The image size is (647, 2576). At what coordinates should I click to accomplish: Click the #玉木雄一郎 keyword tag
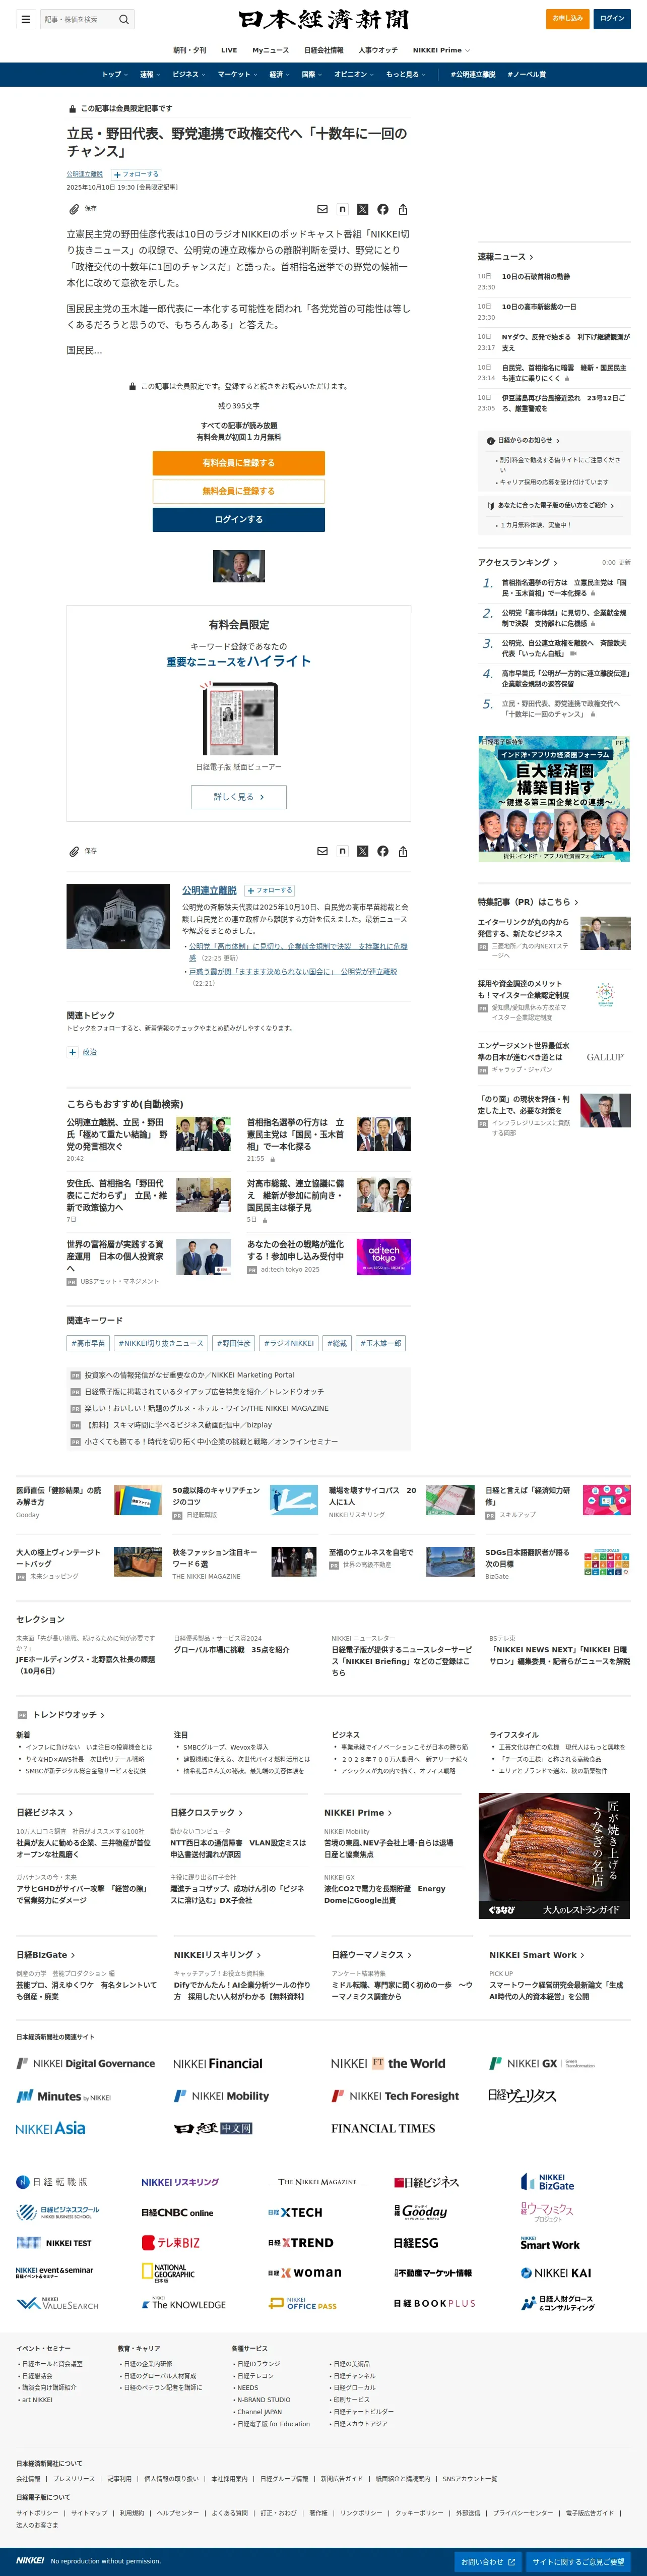pyautogui.click(x=381, y=1343)
